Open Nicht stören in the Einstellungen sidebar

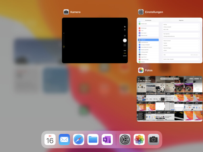(148, 33)
